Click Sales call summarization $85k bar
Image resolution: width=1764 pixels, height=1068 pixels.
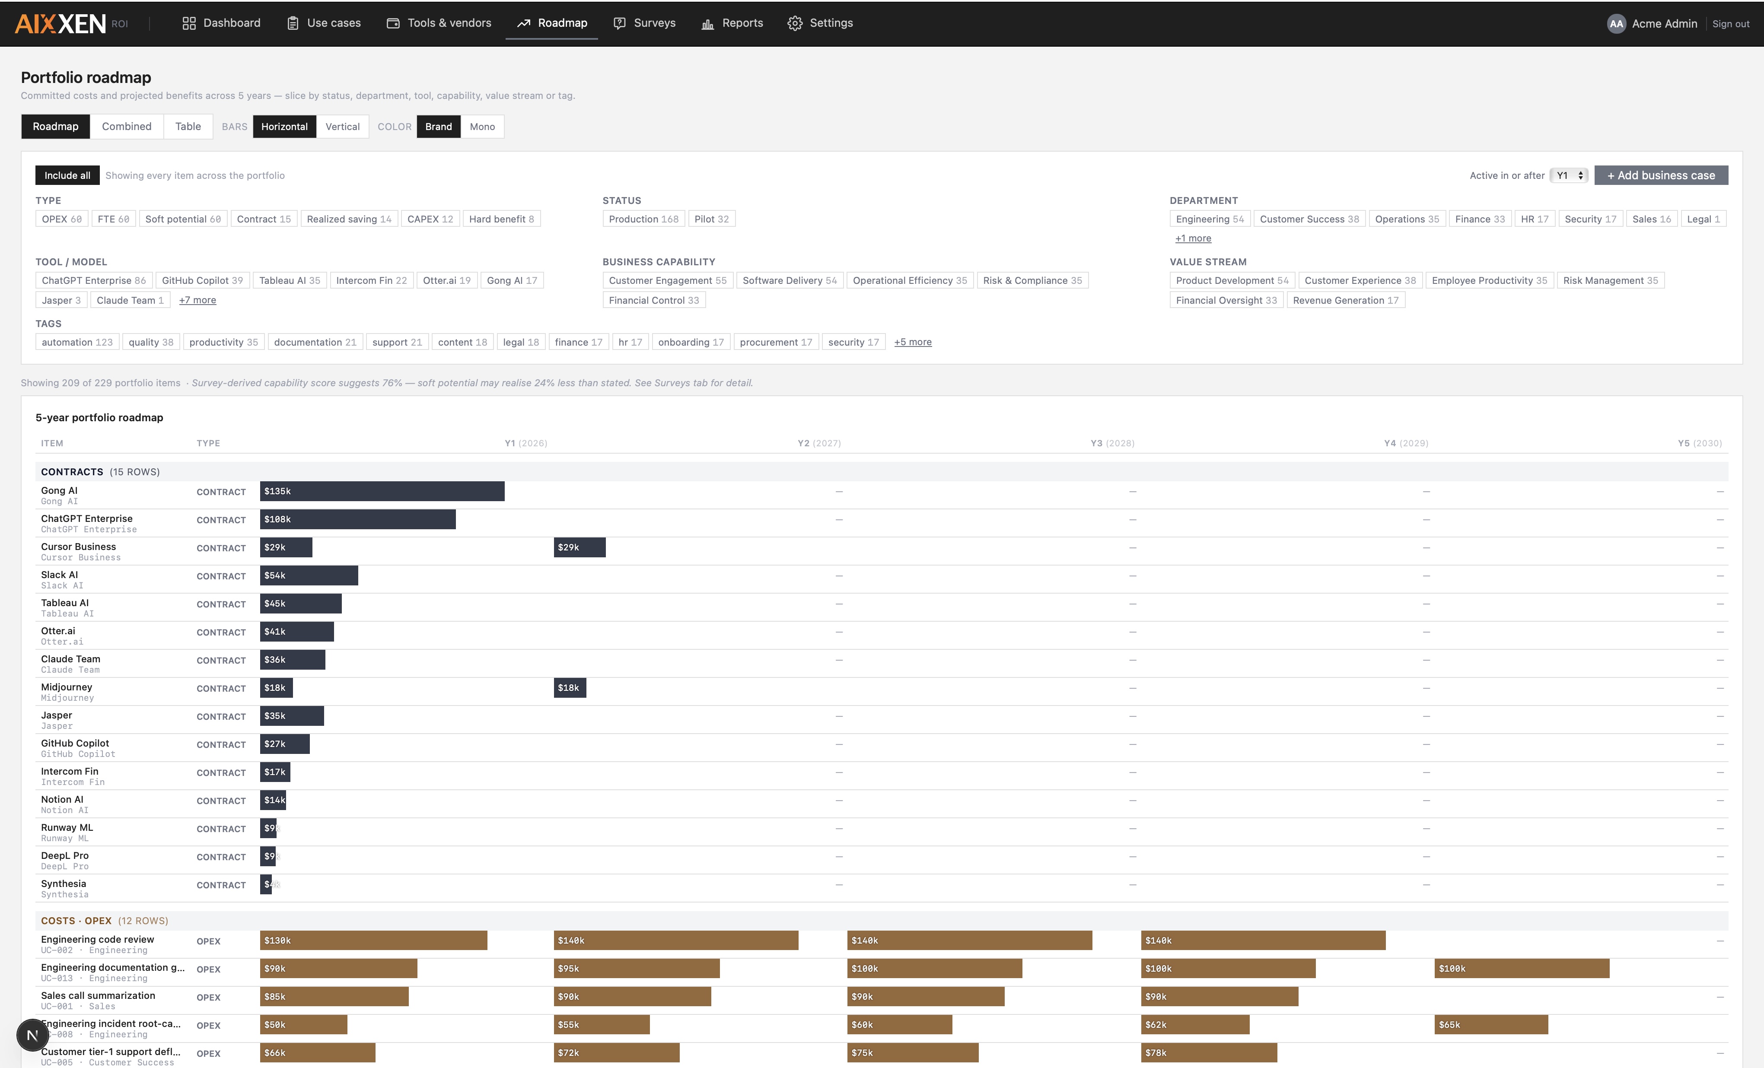[334, 996]
